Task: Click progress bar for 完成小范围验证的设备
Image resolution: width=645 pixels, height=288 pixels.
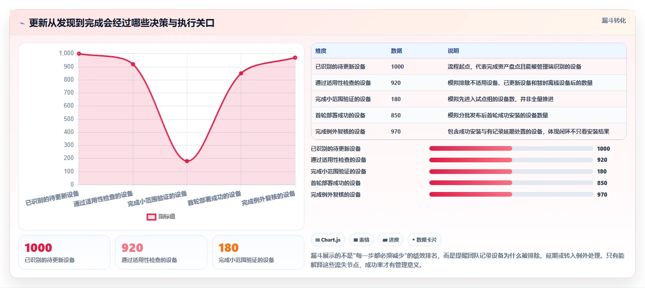Action: 511,172
